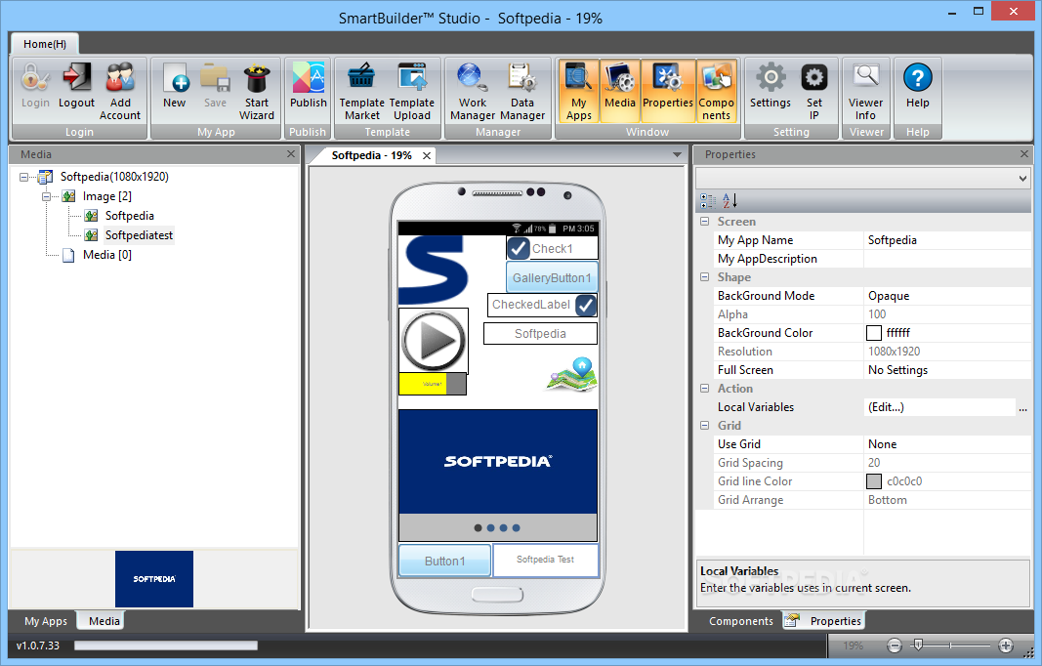Zoom in with the plus button
1042x666 pixels.
pos(1006,645)
